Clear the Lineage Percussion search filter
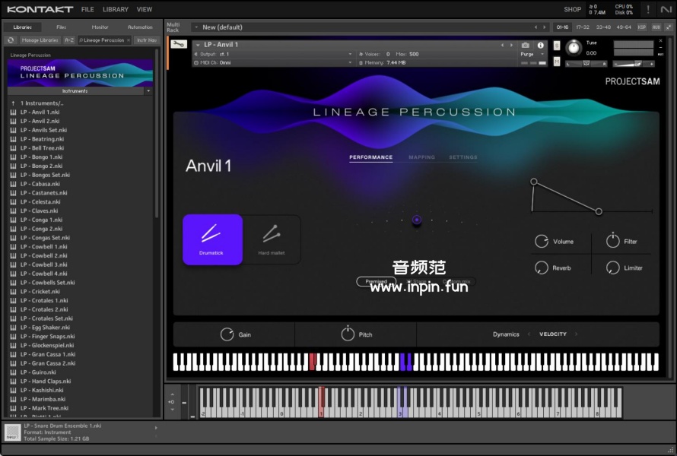Image resolution: width=677 pixels, height=456 pixels. point(129,40)
